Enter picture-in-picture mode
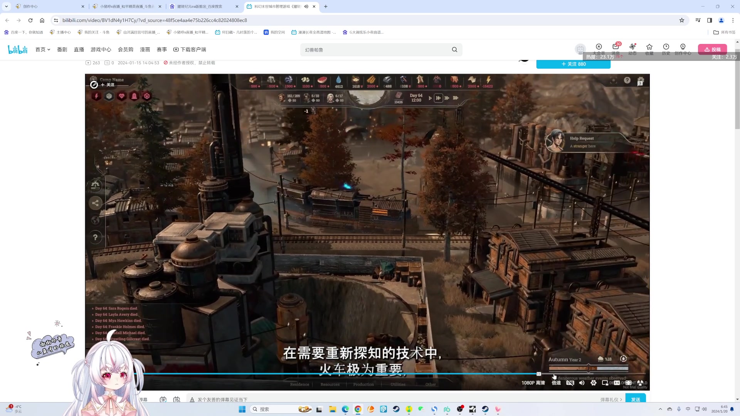This screenshot has height=416, width=740. point(605,383)
